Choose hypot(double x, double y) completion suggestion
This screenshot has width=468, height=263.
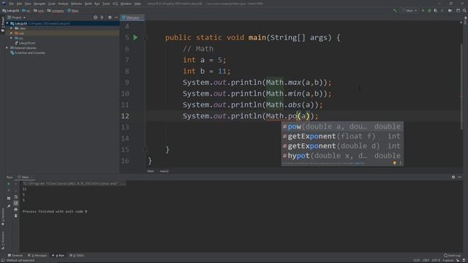pyautogui.click(x=342, y=156)
